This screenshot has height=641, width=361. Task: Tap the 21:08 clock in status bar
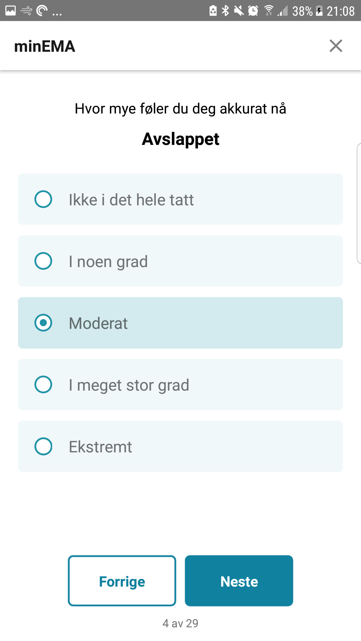click(340, 11)
